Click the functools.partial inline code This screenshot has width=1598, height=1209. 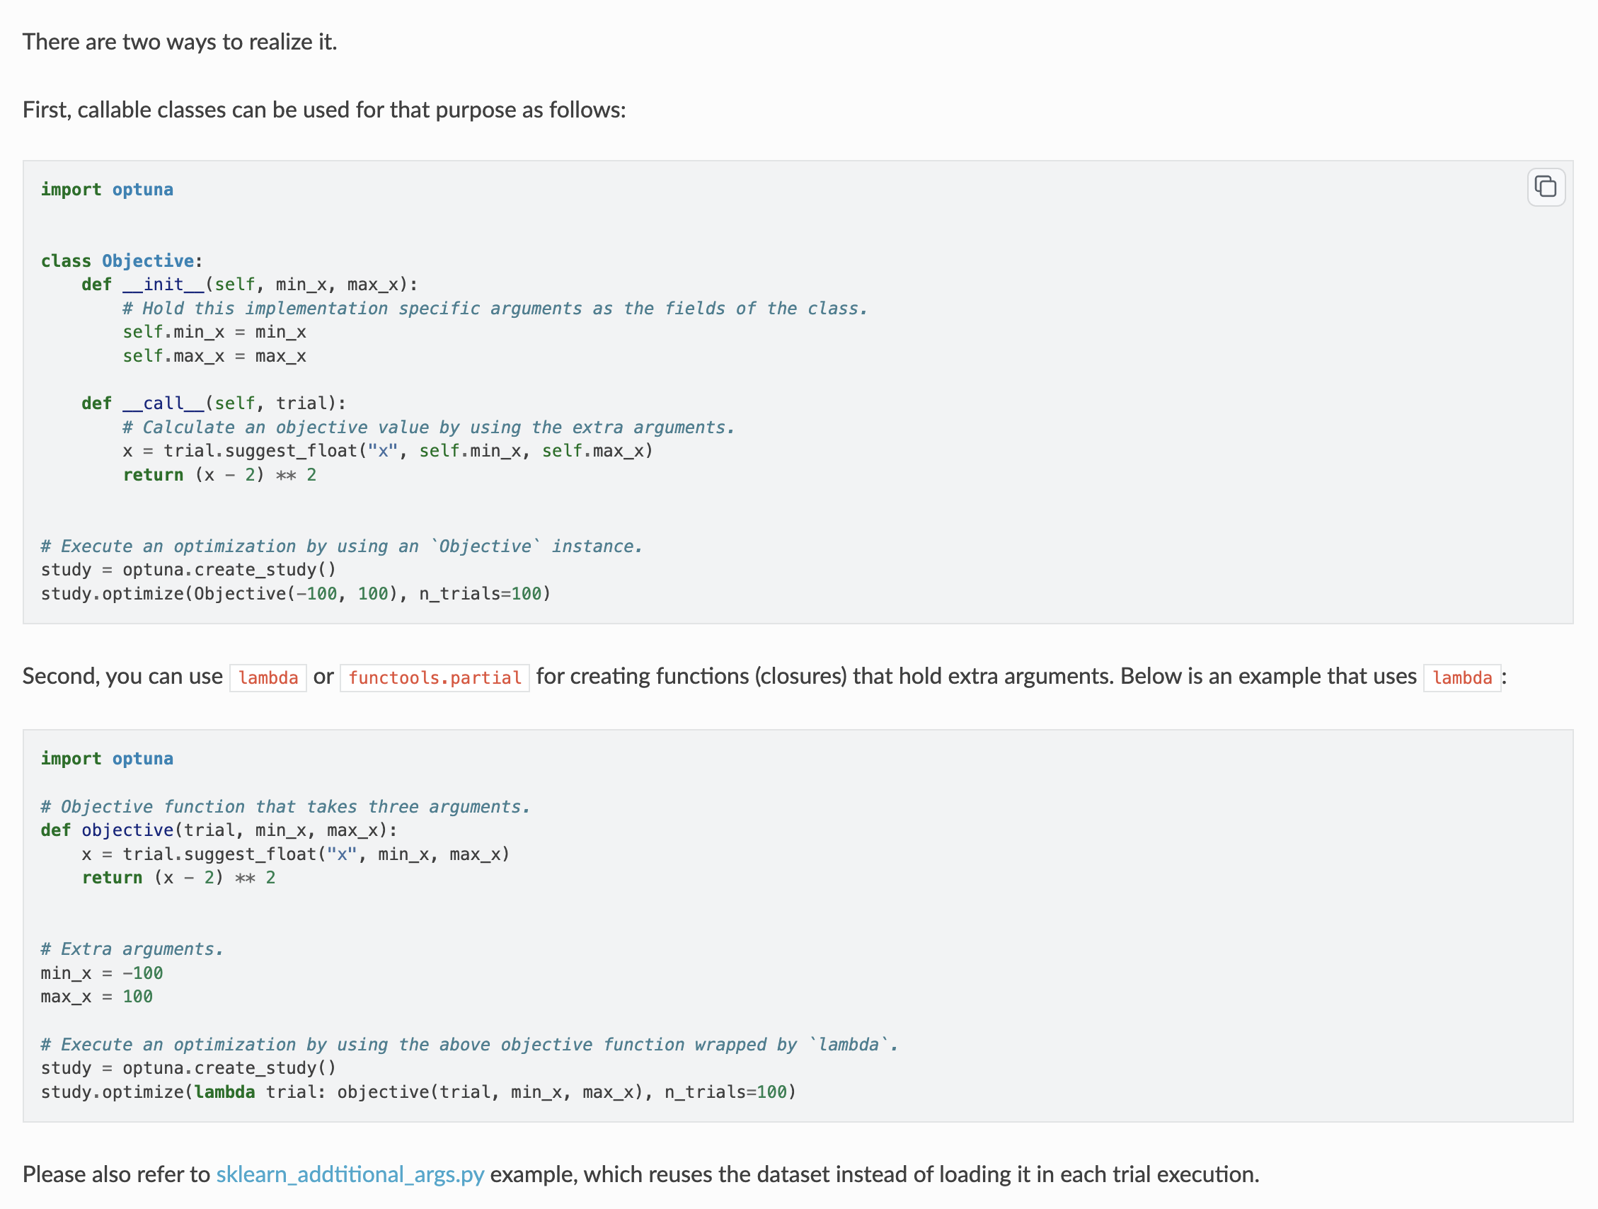click(x=434, y=678)
